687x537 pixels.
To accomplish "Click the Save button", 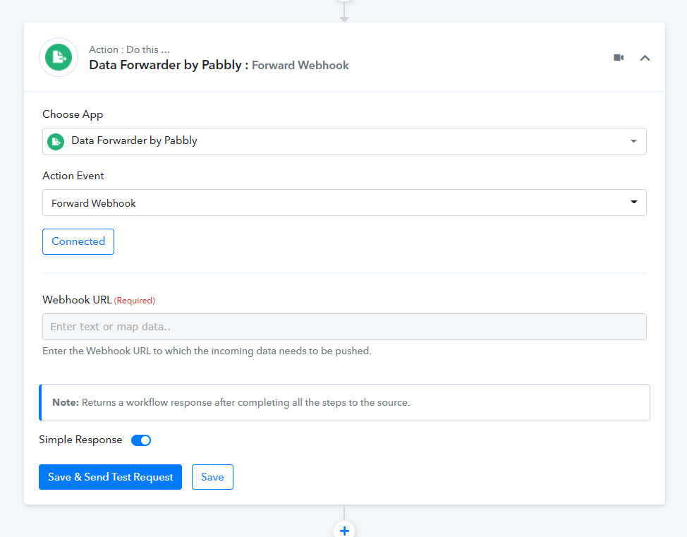I will point(212,477).
